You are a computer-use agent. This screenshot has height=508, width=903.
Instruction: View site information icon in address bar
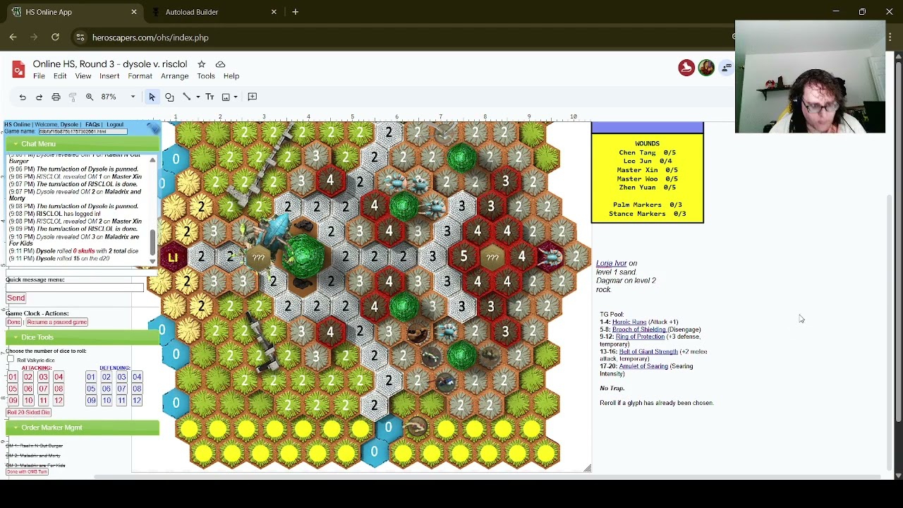pos(80,37)
